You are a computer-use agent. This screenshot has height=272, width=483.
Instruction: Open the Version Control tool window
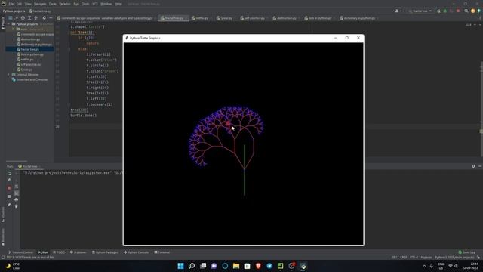pyautogui.click(x=20, y=252)
